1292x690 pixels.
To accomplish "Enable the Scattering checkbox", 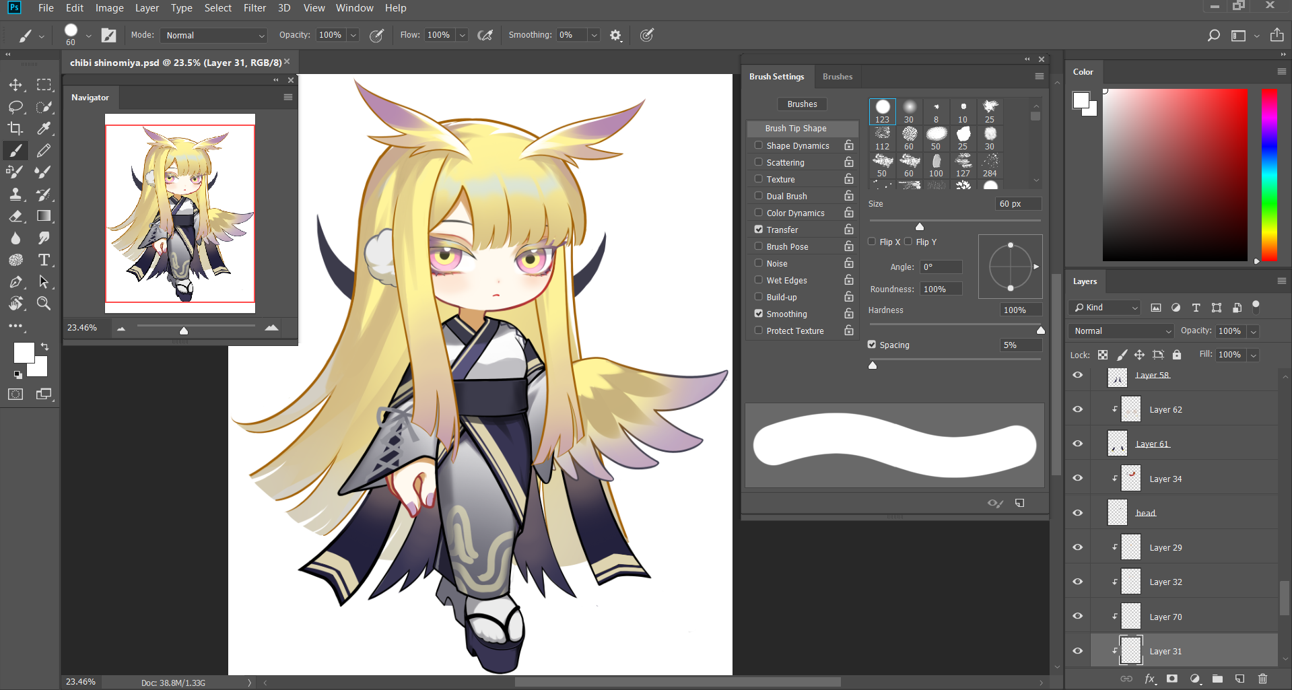I will 759,162.
